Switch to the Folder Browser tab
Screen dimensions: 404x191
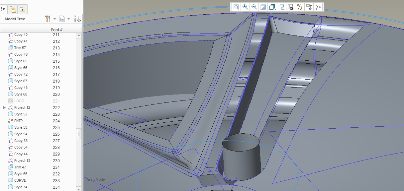13,9
